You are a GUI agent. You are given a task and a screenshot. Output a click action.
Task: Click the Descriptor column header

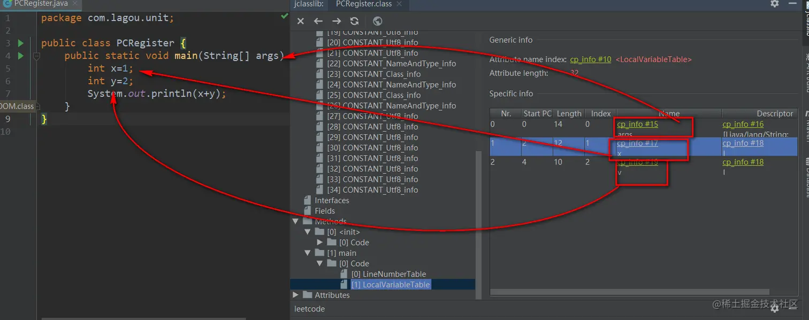pyautogui.click(x=760, y=114)
